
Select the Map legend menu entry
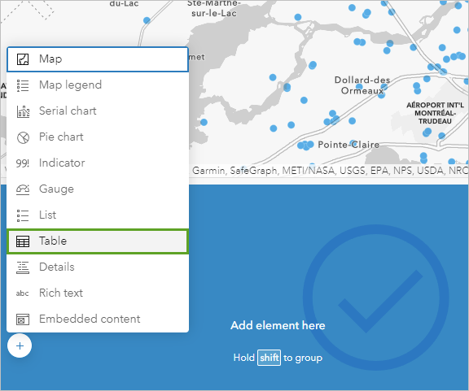(98, 85)
